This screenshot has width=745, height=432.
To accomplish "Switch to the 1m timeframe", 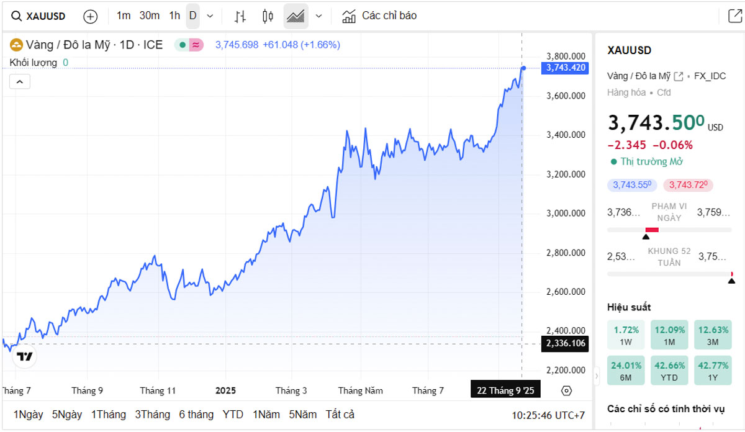I will coord(124,16).
